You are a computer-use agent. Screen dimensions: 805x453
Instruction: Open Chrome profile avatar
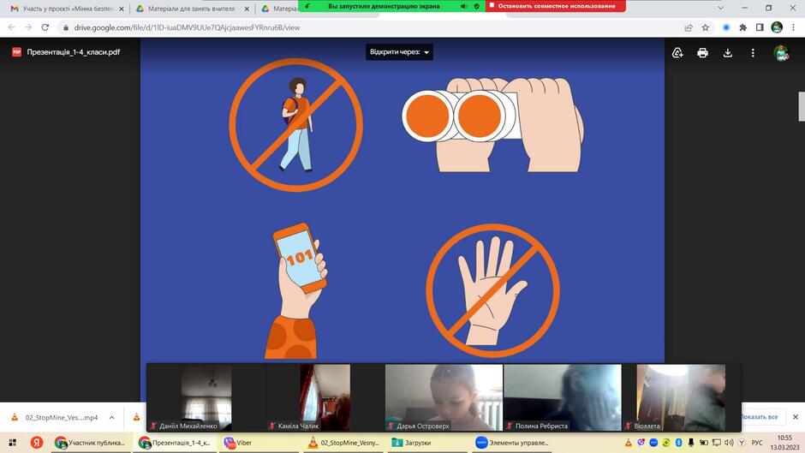(777, 27)
